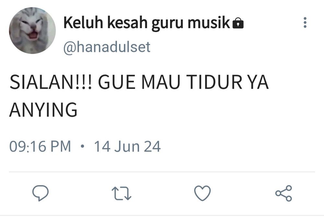The image size is (324, 219).
Task: Click the padlock protected-account icon
Action: point(238,23)
